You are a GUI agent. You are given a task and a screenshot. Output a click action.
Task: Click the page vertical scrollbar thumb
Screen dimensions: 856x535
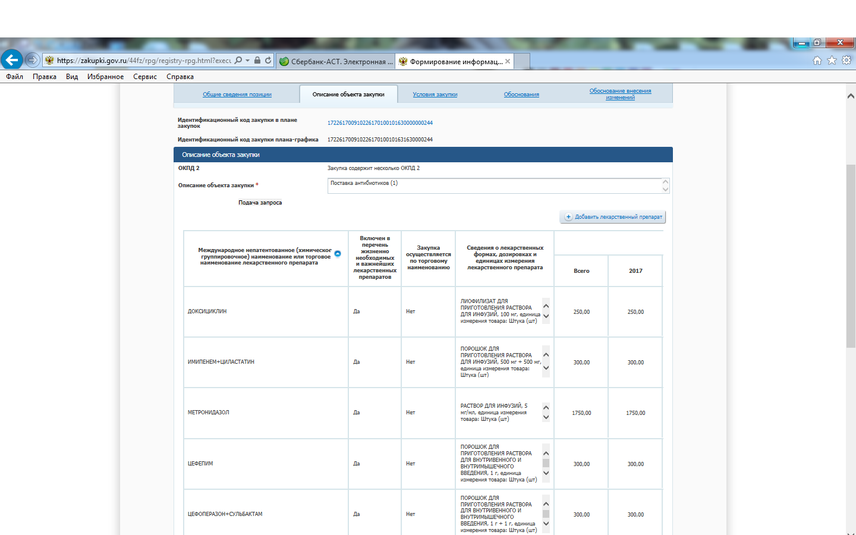(x=851, y=256)
